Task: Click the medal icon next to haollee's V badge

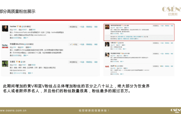Action: tap(20, 27)
